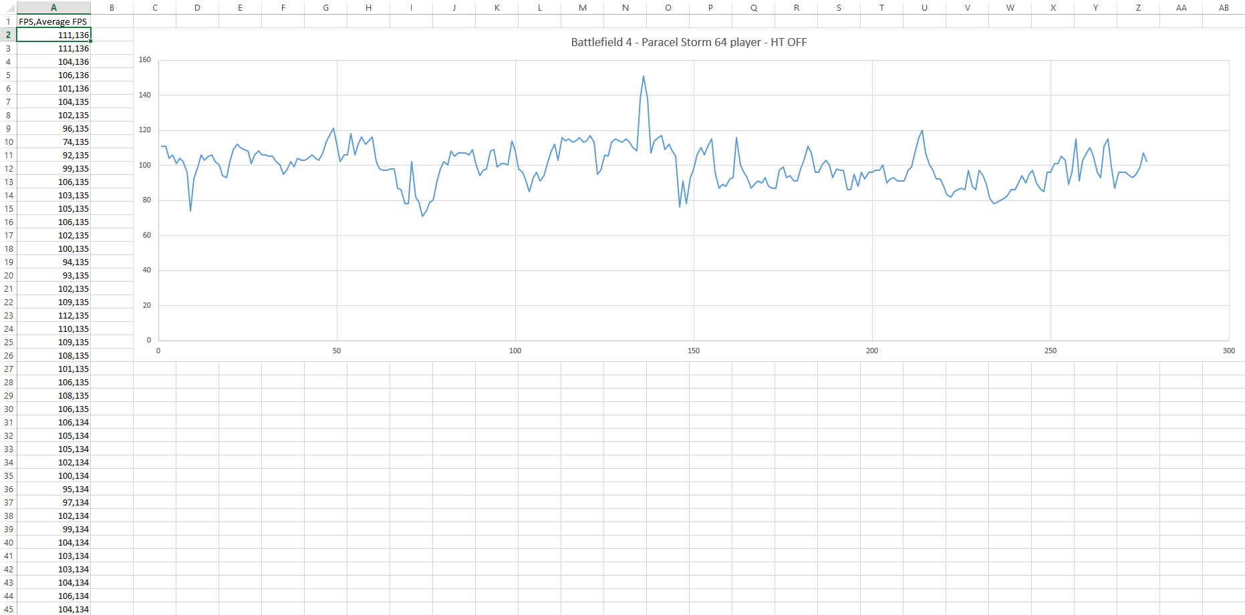1245x615 pixels.
Task: Select row 2 header
Action: pyautogui.click(x=8, y=35)
